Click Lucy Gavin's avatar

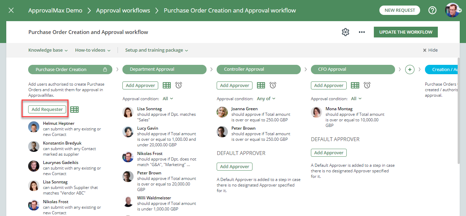[128, 132]
